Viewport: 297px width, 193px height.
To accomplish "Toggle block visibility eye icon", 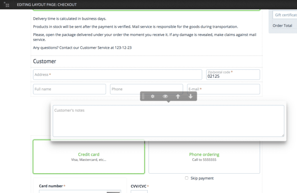I will point(165,97).
